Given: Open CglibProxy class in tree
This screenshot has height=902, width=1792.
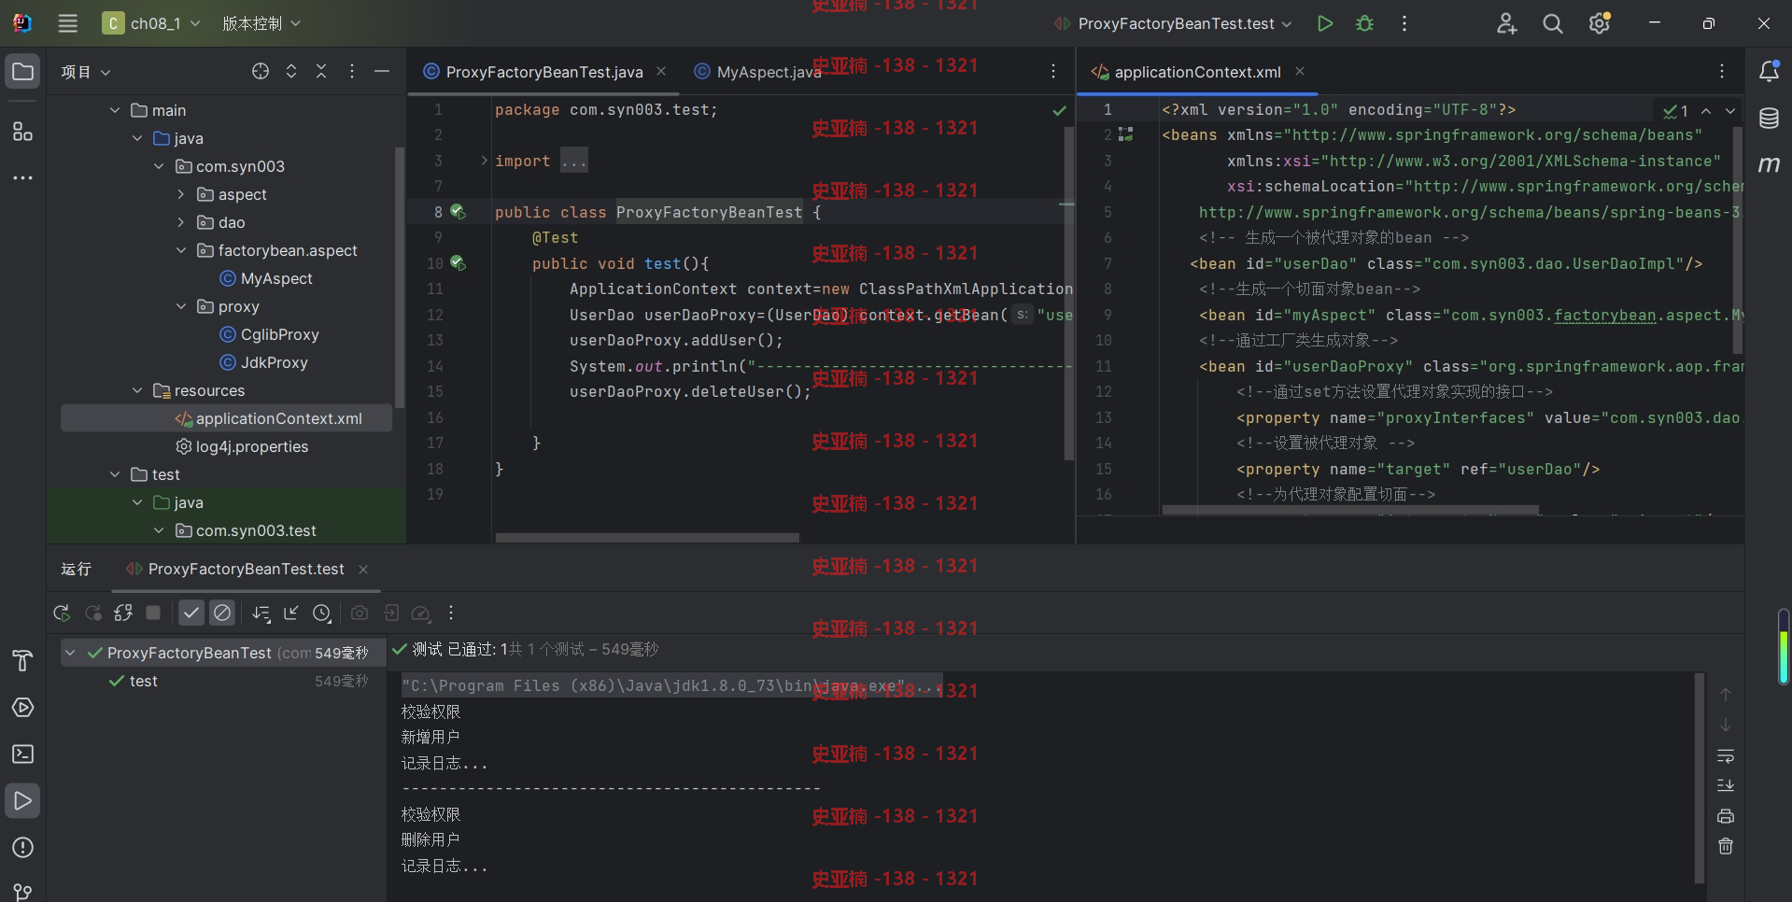Looking at the screenshot, I should click(x=269, y=334).
